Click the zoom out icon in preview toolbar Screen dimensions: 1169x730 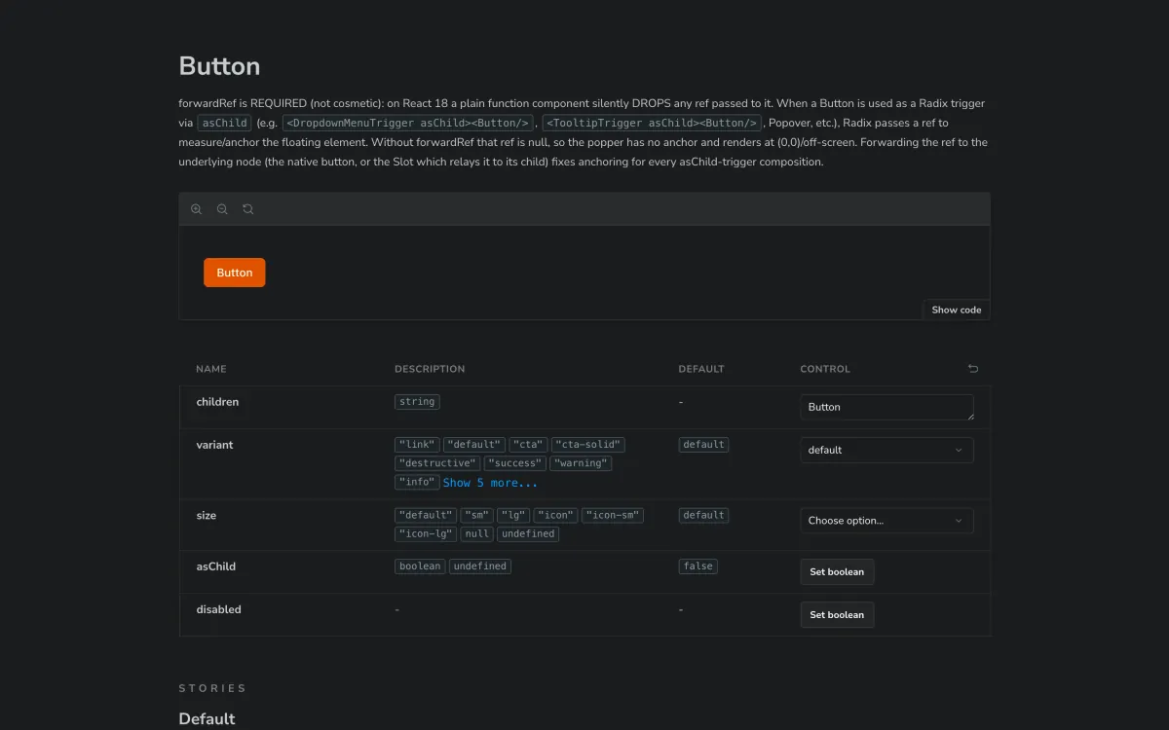[x=222, y=209]
